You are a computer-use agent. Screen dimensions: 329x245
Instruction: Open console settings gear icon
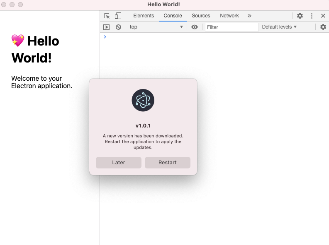[323, 27]
